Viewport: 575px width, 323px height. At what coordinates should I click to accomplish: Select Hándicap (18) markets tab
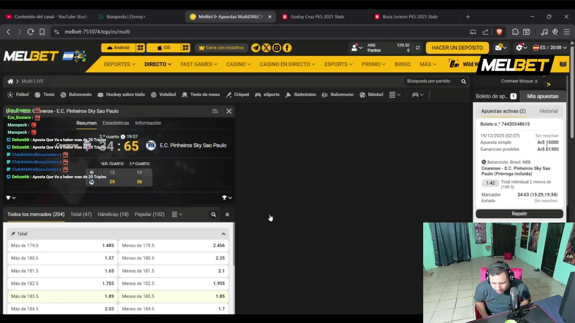coord(113,214)
